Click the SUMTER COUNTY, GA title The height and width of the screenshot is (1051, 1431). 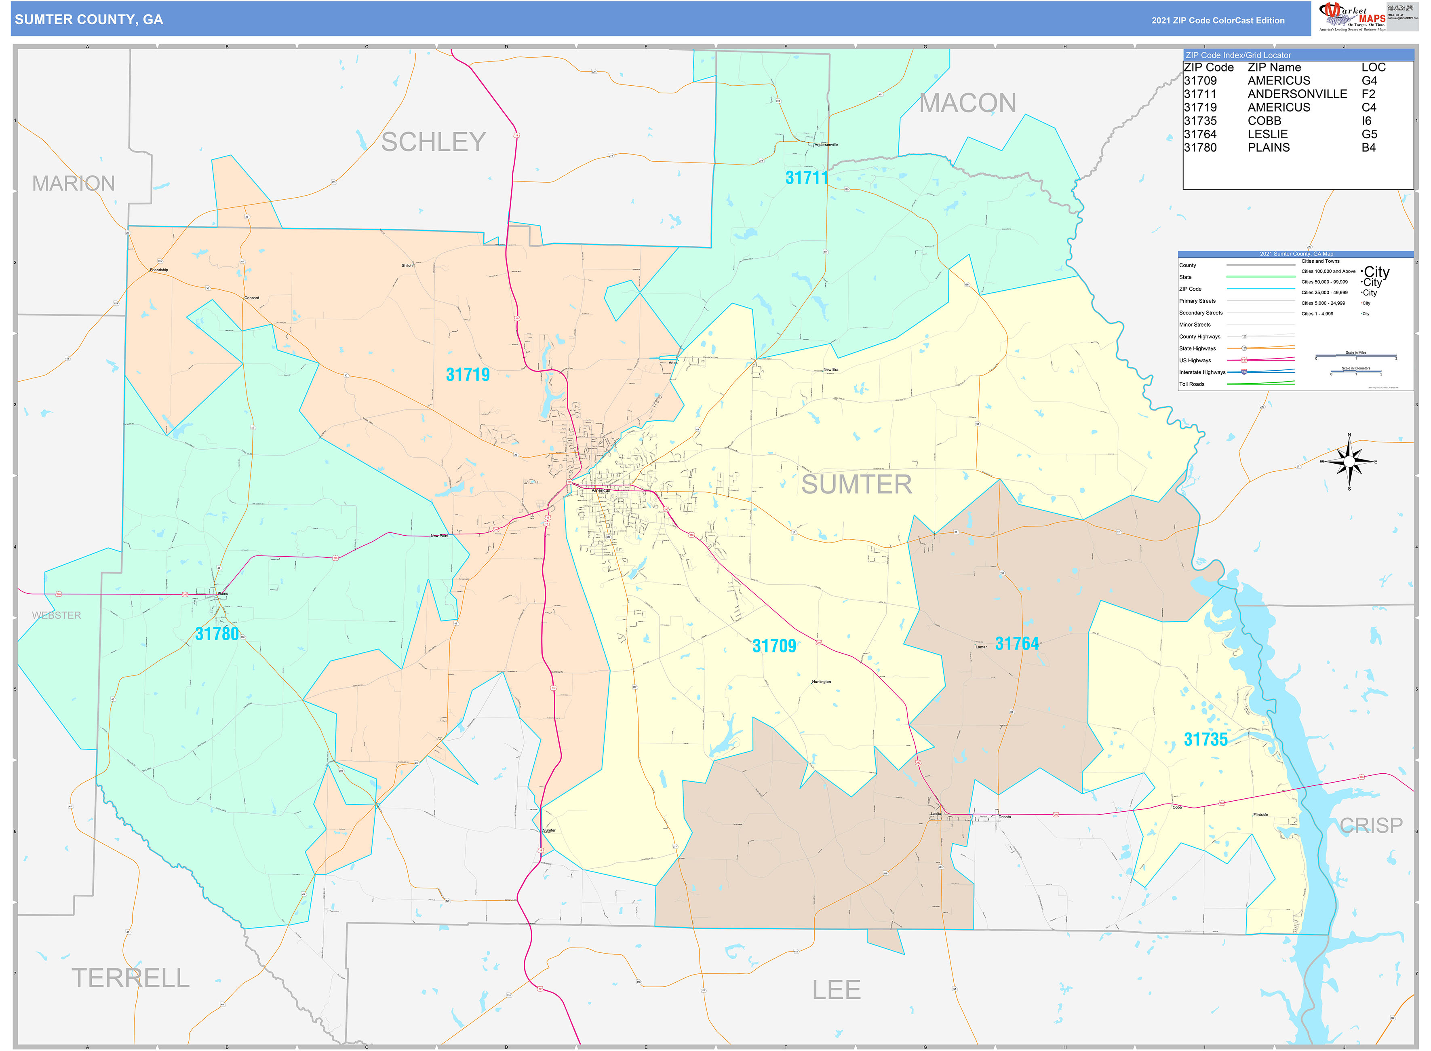pyautogui.click(x=89, y=20)
